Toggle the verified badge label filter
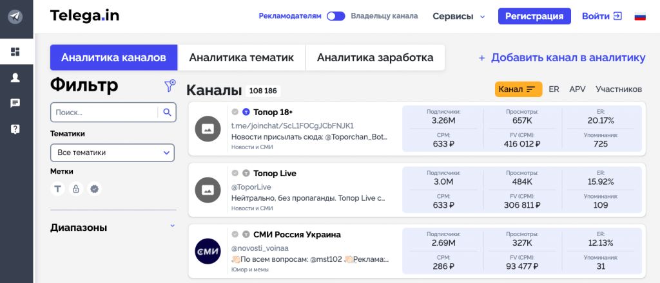The height and width of the screenshot is (283, 660). click(94, 188)
